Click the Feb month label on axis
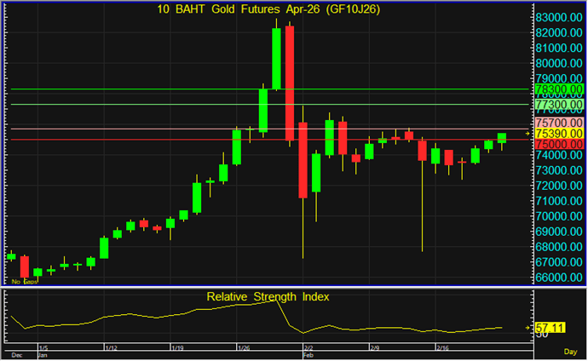The image size is (588, 361). click(308, 356)
